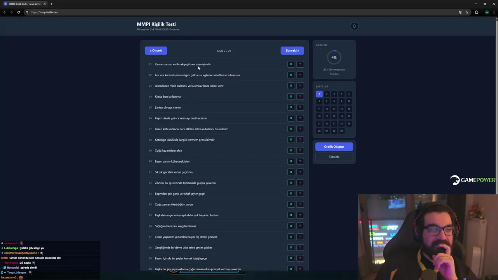Click the 'MMPI Kişilik Testi' page title

click(156, 24)
